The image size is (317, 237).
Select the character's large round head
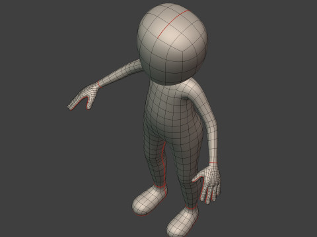[x=172, y=44]
